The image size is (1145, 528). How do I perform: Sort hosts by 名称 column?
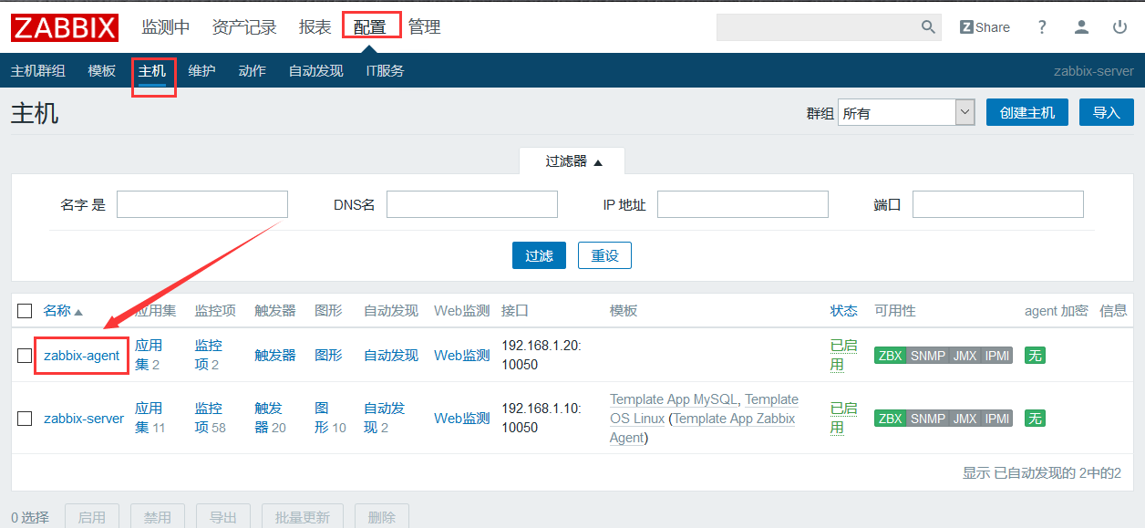[x=63, y=311]
